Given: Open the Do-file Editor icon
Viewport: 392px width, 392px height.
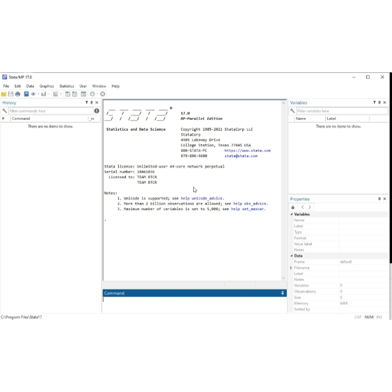Looking at the screenshot, I should coord(56,94).
